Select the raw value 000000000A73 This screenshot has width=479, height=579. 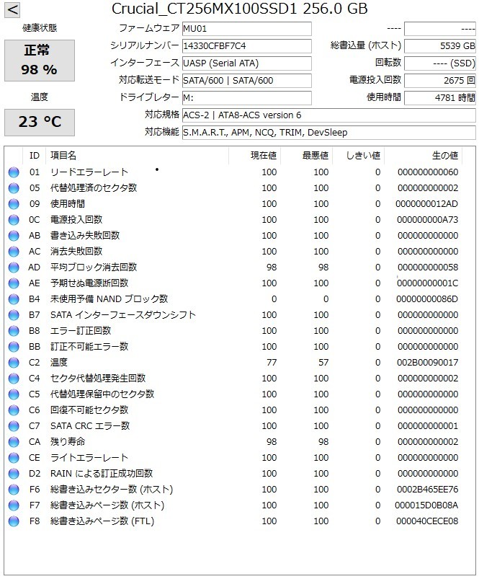[x=427, y=220]
